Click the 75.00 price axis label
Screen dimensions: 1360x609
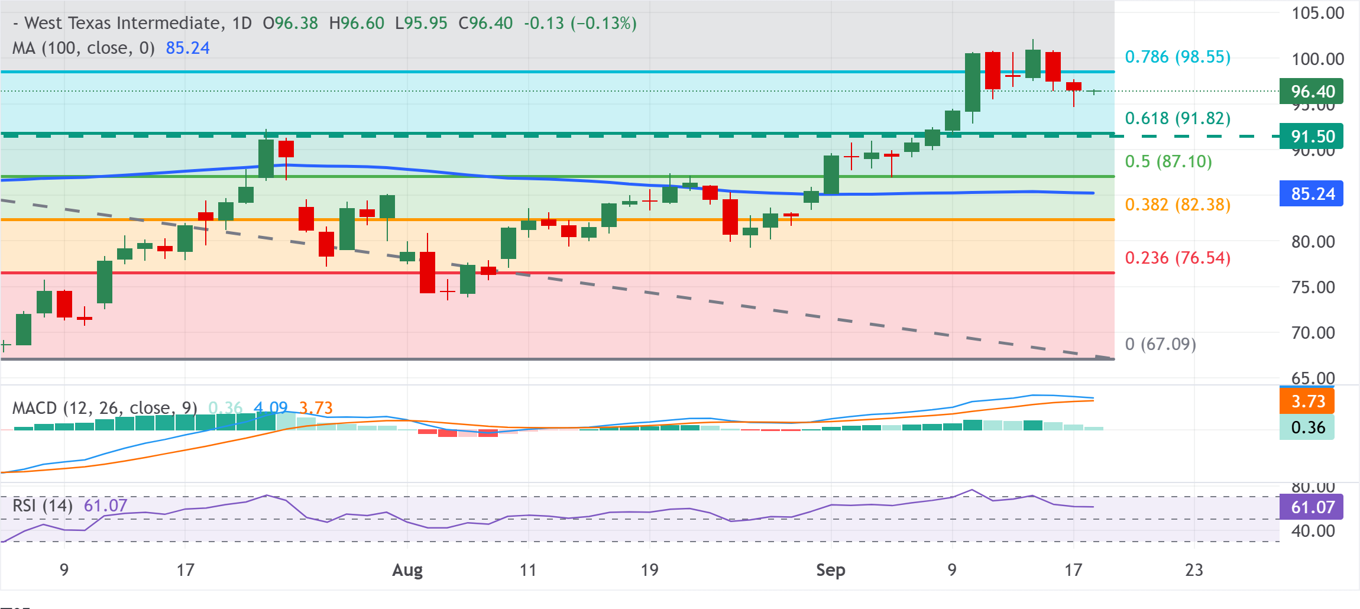click(x=1313, y=287)
